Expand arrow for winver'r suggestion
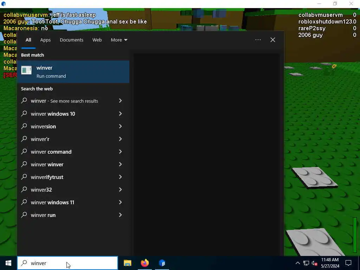360x270 pixels. [x=120, y=139]
